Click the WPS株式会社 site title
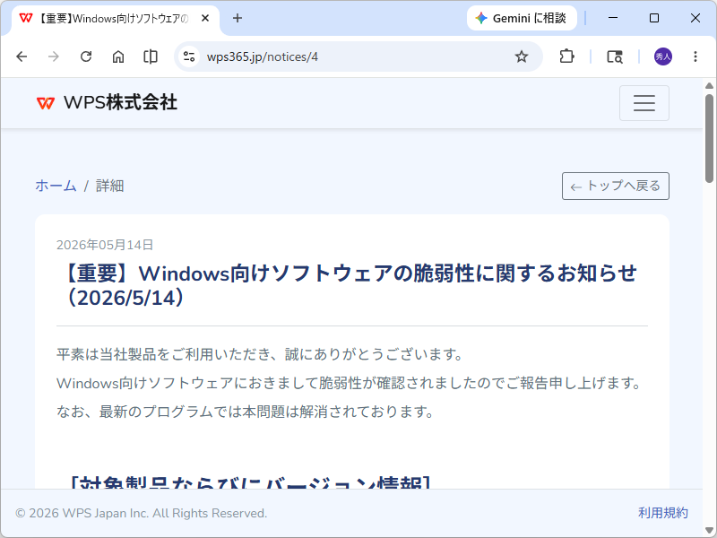The height and width of the screenshot is (538, 717). click(120, 102)
